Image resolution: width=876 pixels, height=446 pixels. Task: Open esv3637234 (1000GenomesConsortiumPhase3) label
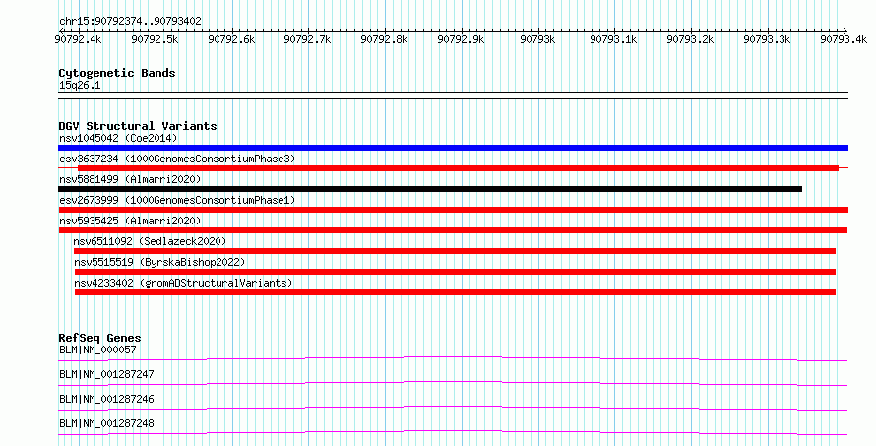coord(177,159)
